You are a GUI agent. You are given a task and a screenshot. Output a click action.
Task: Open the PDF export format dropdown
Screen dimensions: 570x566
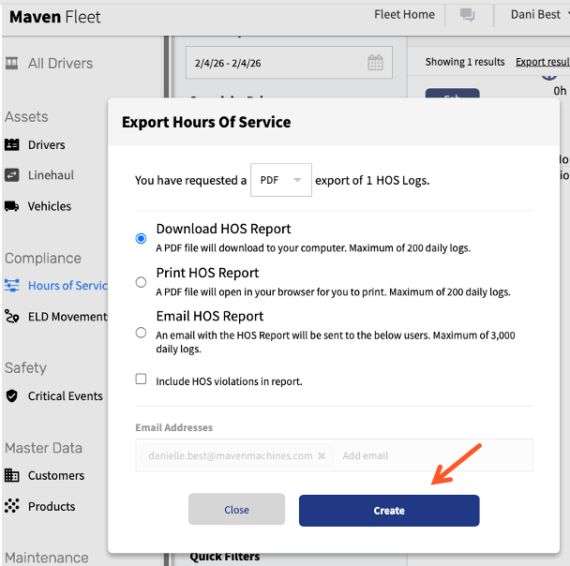pyautogui.click(x=281, y=180)
